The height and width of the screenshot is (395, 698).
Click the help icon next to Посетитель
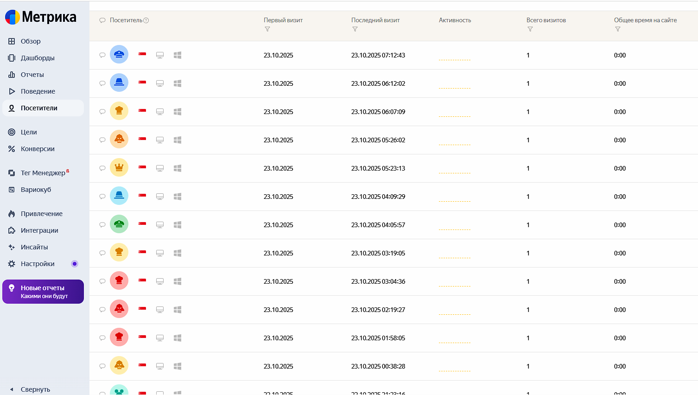pos(146,20)
